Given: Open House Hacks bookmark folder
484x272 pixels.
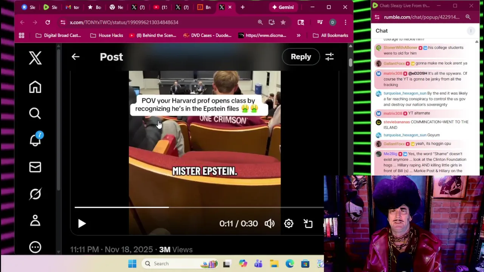Looking at the screenshot, I should (x=107, y=36).
